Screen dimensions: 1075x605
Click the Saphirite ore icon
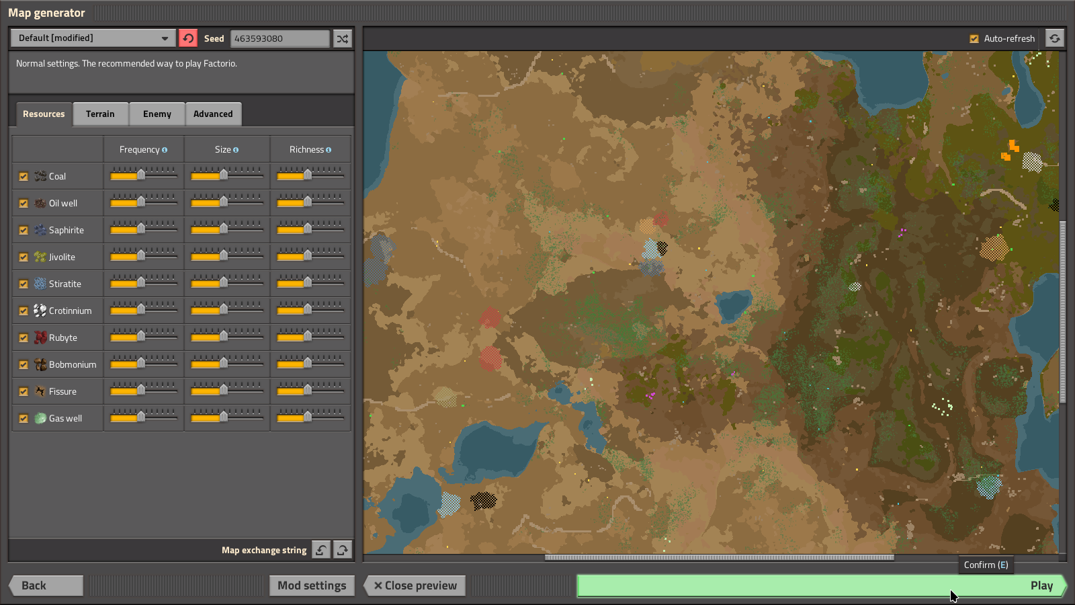pos(39,230)
